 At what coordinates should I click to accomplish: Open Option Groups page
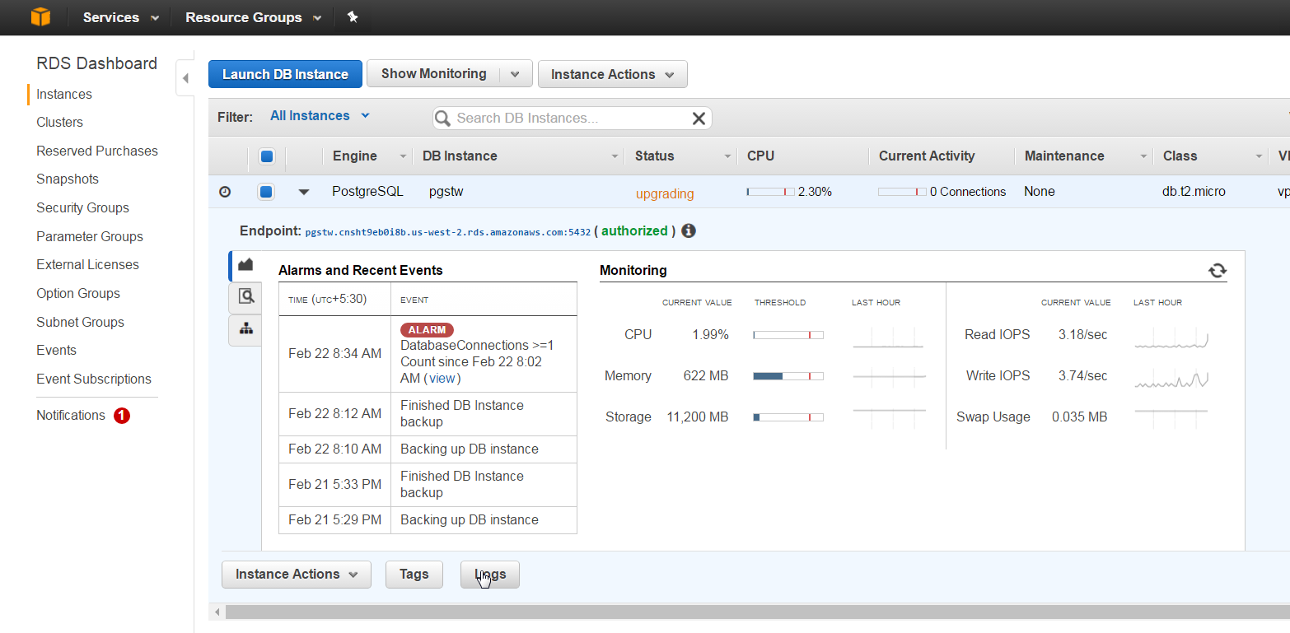(78, 294)
